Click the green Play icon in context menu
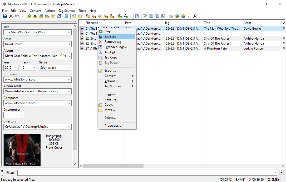 click(x=100, y=31)
